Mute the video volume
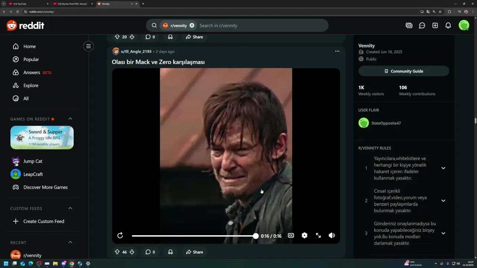Image resolution: width=477 pixels, height=268 pixels. (x=332, y=235)
